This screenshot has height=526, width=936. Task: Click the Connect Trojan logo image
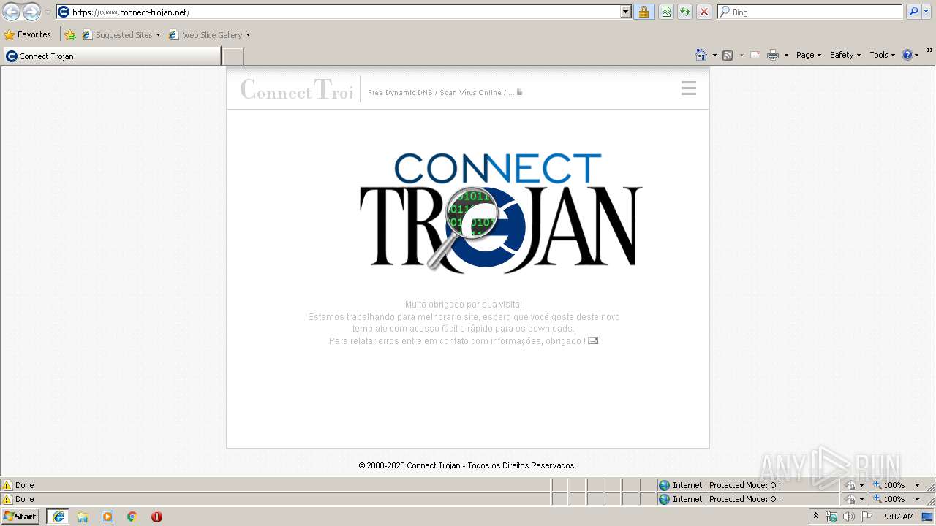501,212
